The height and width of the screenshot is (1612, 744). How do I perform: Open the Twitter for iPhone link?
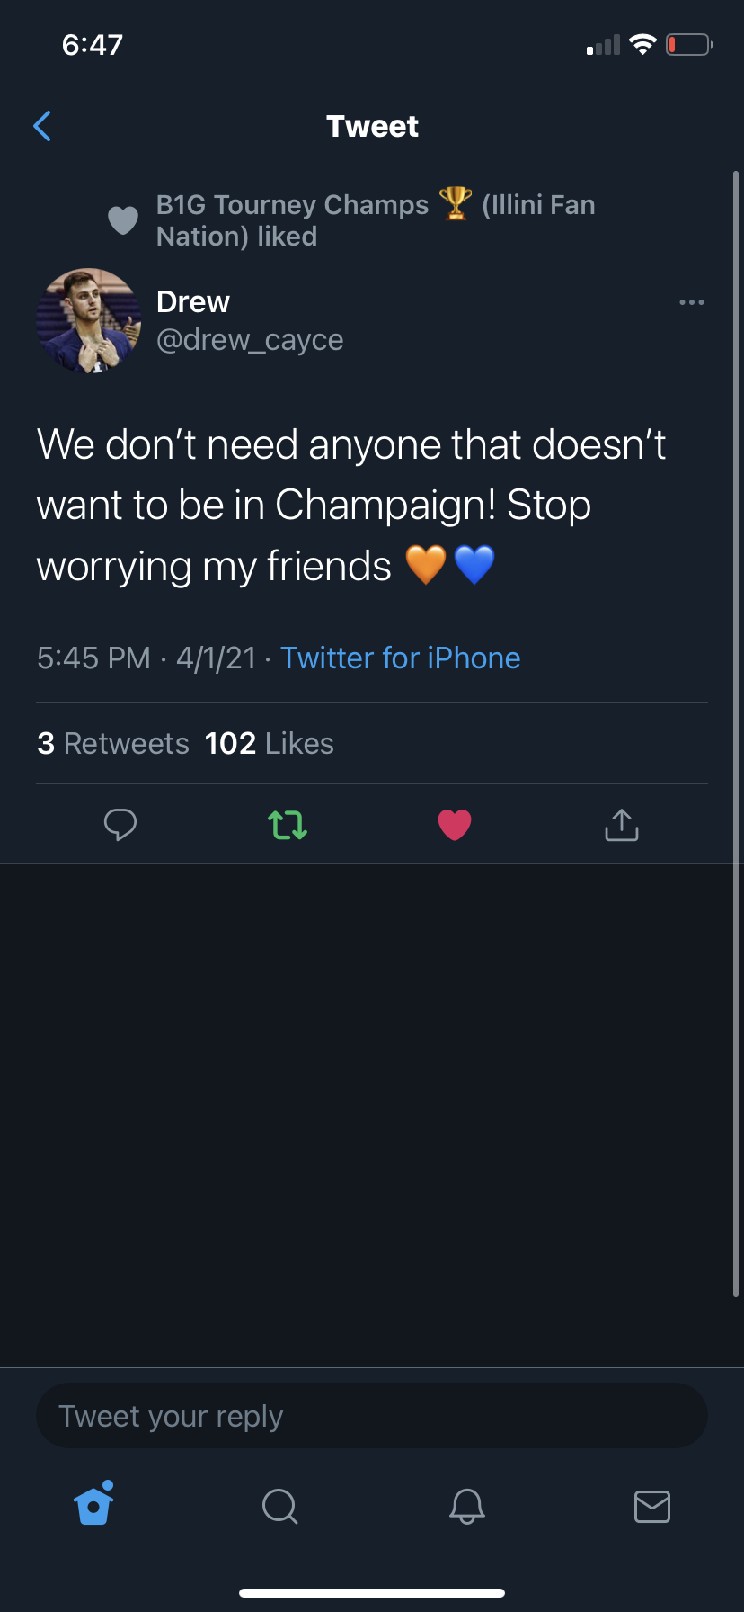[x=400, y=658]
